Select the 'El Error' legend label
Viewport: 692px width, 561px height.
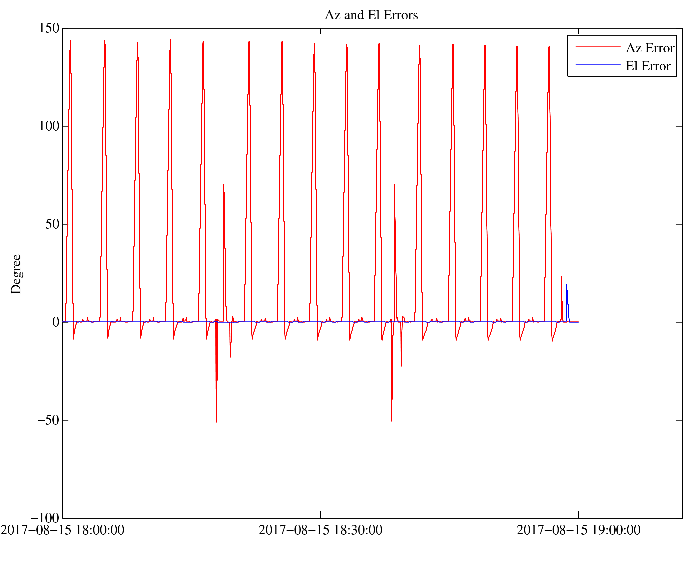648,66
